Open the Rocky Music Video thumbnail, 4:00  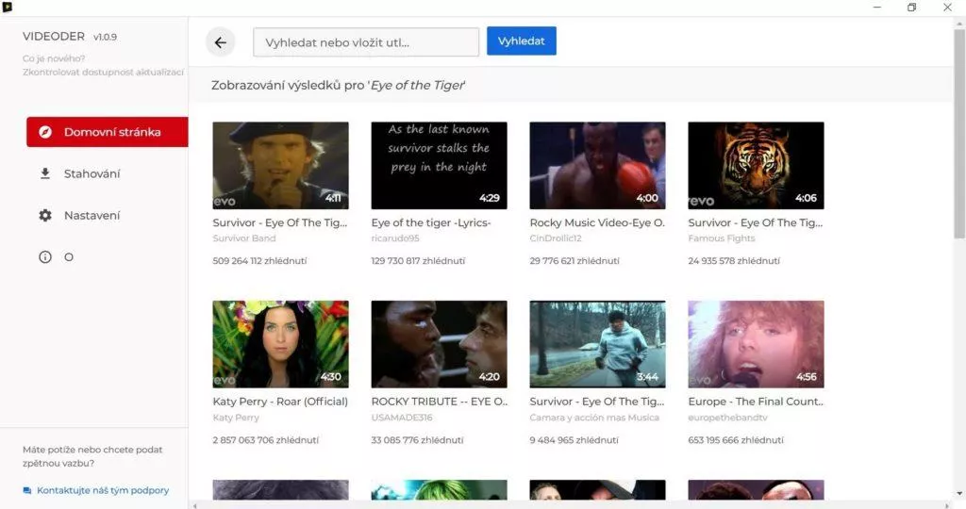(x=597, y=166)
